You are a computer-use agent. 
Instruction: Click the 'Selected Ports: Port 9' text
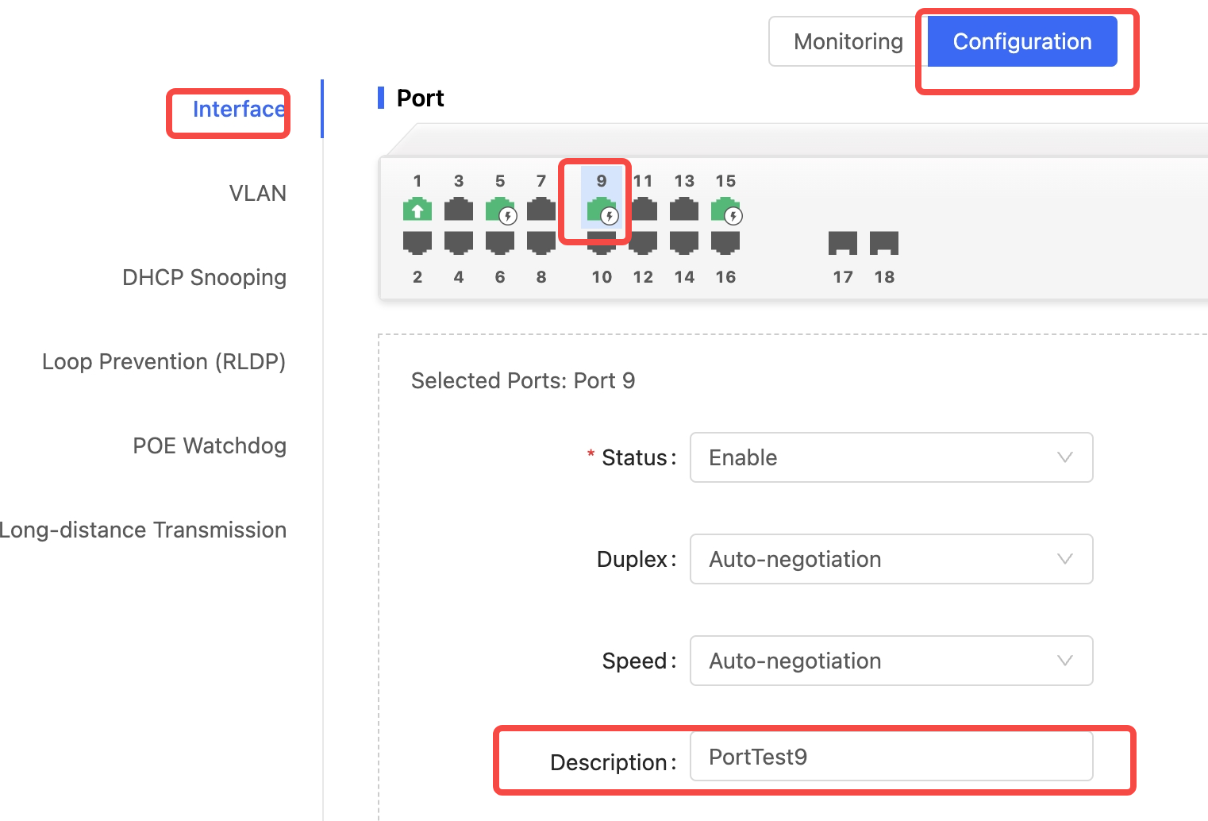(x=523, y=380)
